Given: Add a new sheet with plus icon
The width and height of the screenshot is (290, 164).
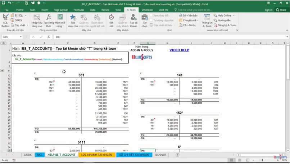Looking at the screenshot, I should coord(177,155).
